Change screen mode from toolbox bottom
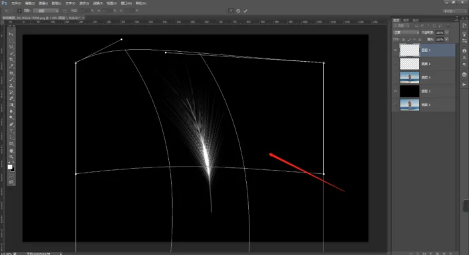 [x=11, y=182]
